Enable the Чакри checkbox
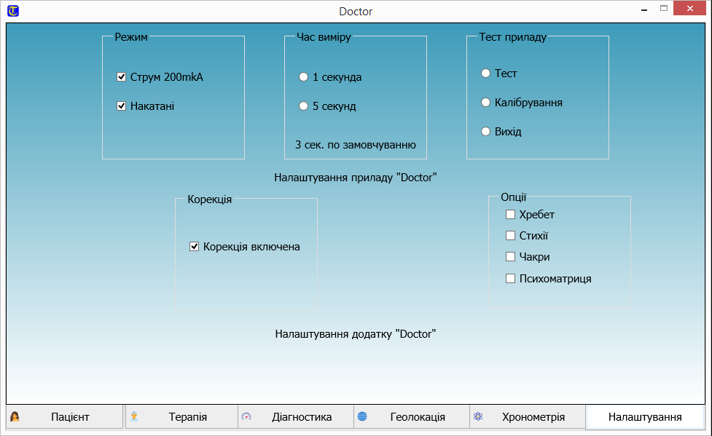Screen dimensions: 712x436 coord(511,257)
